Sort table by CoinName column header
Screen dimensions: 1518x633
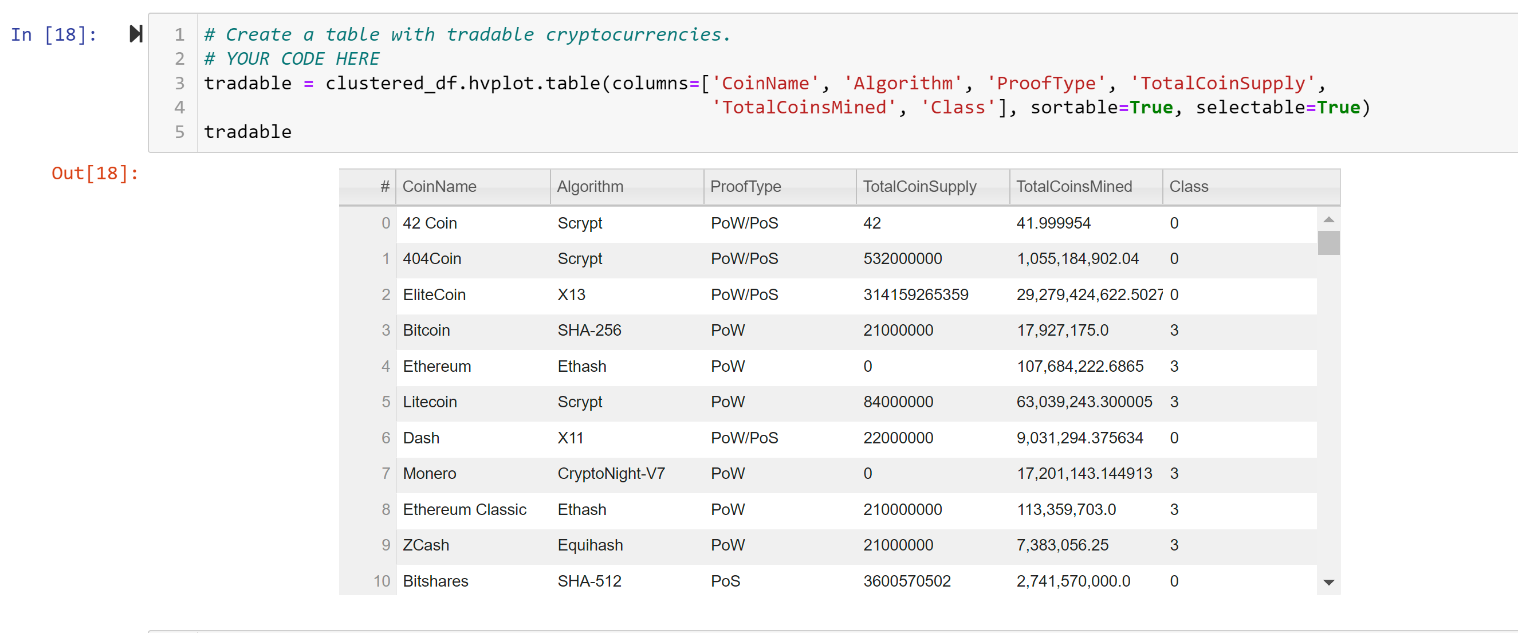click(x=473, y=187)
